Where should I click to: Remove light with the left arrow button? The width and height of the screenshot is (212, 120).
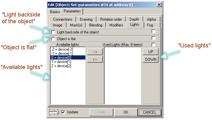click(x=95, y=60)
